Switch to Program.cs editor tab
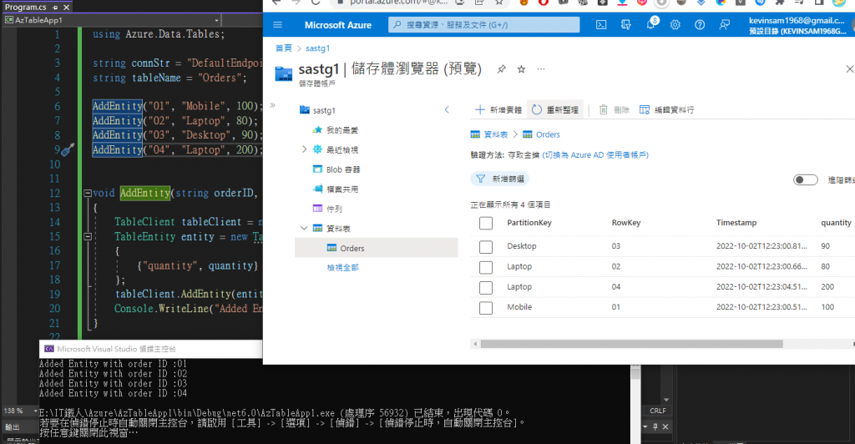The width and height of the screenshot is (855, 444). [25, 7]
